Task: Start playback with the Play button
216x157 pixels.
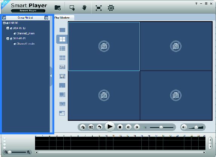Action: [x=110, y=126]
